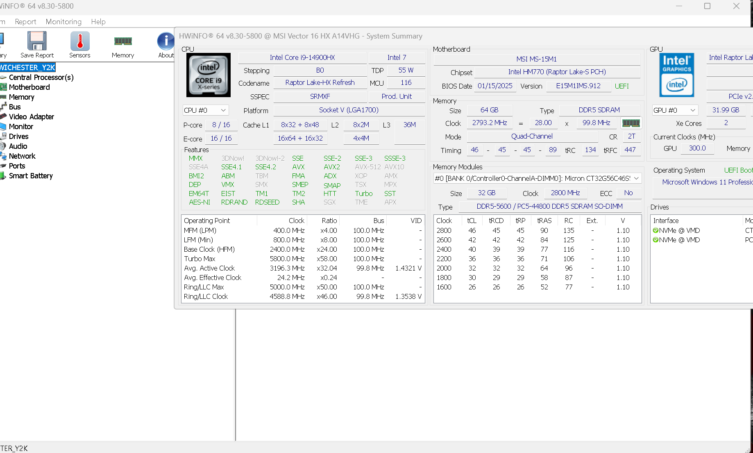The image size is (753, 453).
Task: Click the Socket V (LGA1700) platform field
Action: [x=349, y=110]
